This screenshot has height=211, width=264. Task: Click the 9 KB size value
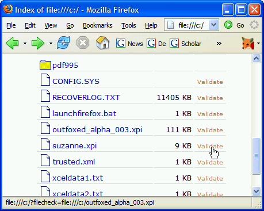(183, 146)
